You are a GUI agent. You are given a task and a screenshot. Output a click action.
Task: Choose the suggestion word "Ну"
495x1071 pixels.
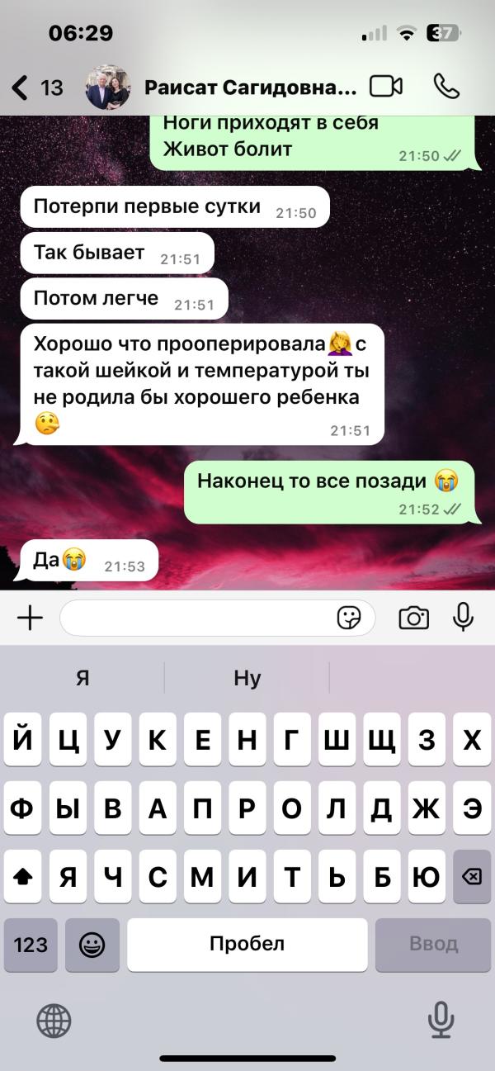click(x=247, y=679)
